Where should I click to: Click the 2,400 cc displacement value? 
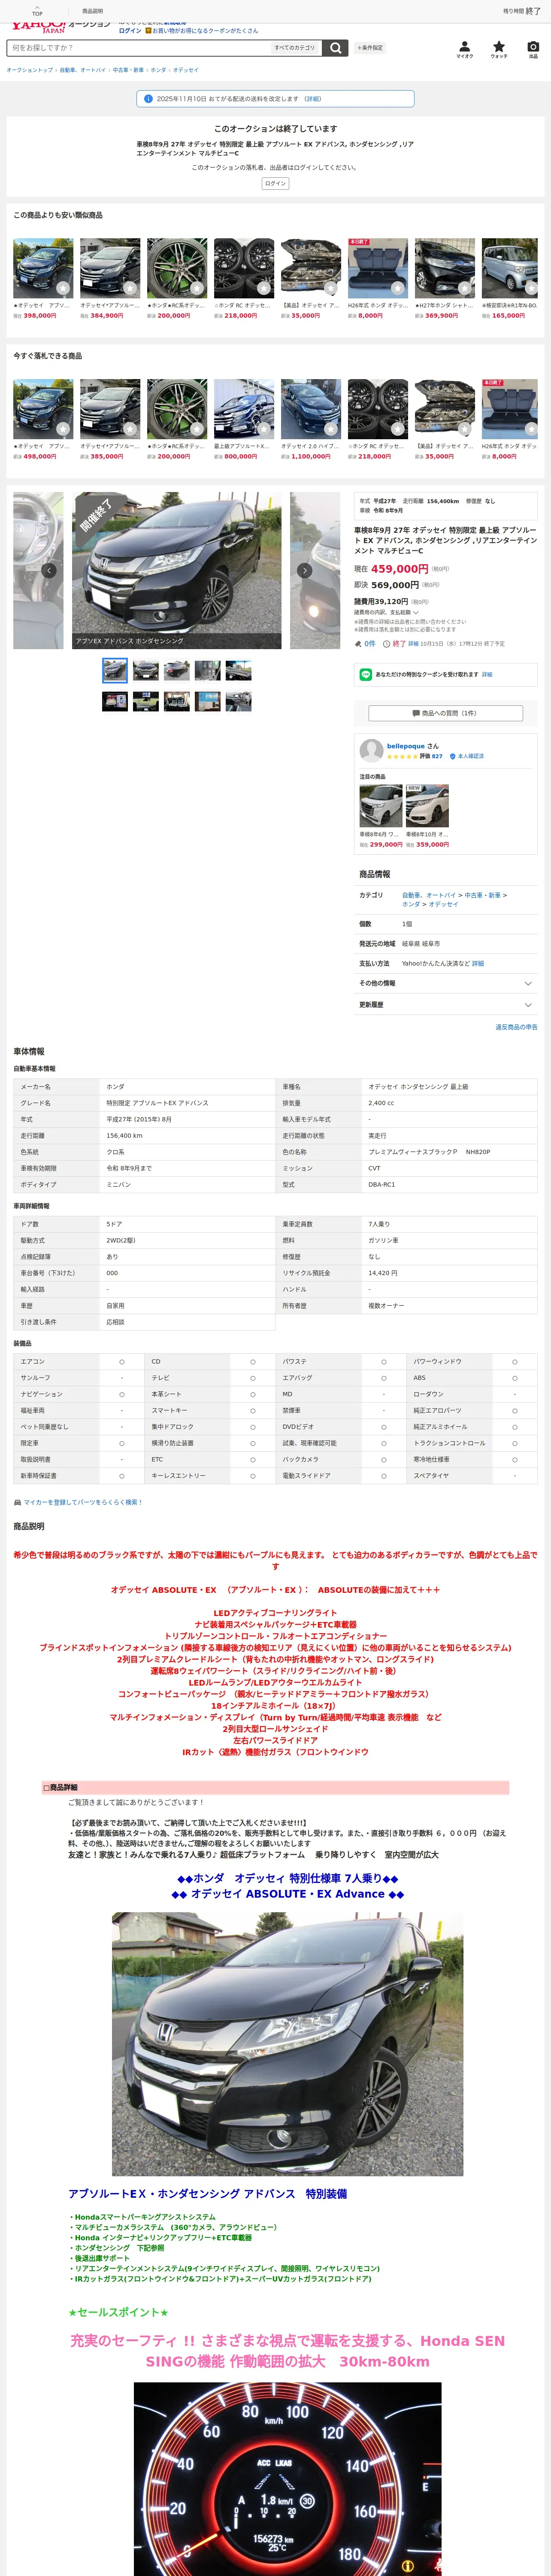[x=381, y=1103]
